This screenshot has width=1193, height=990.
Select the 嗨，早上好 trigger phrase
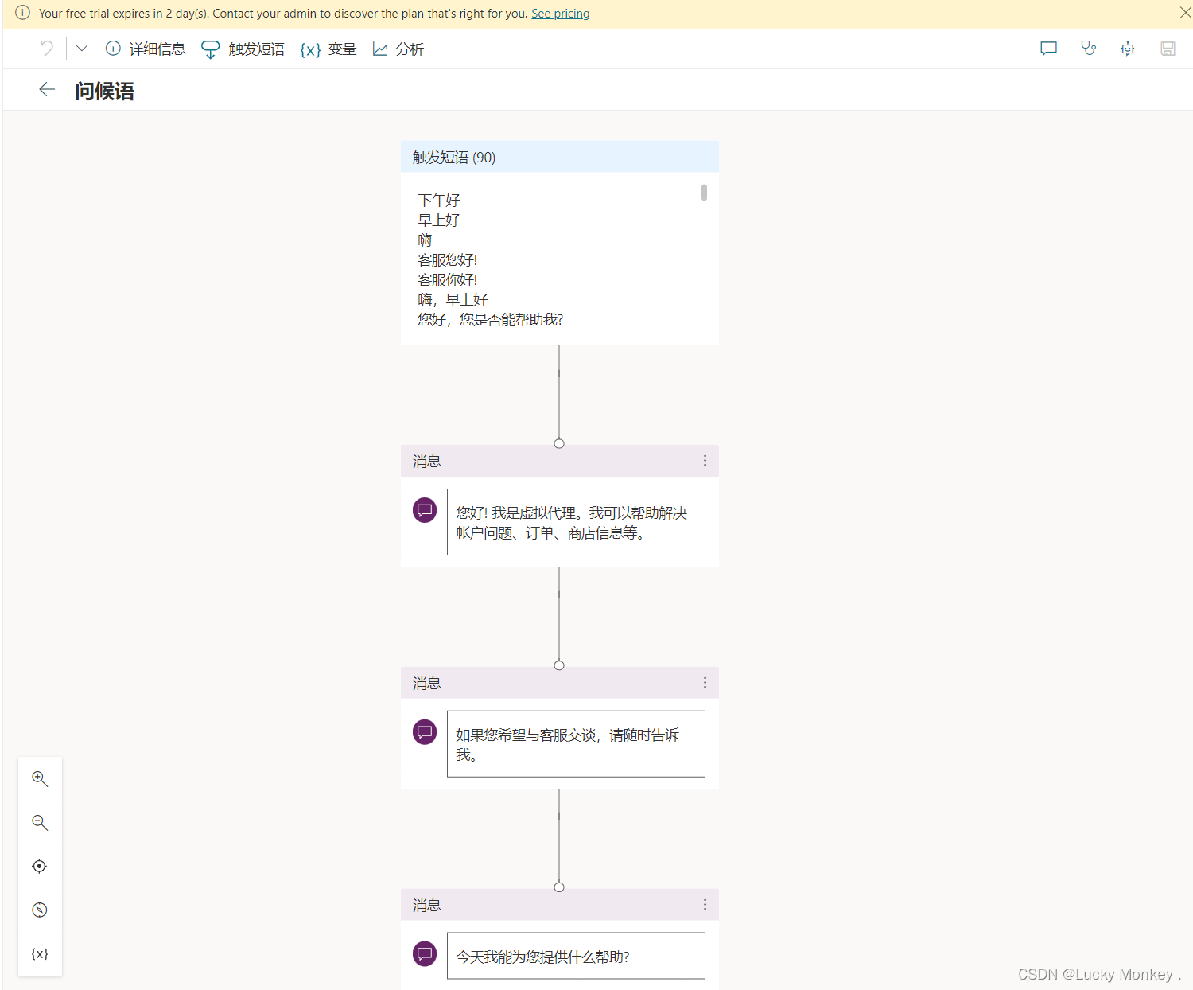point(453,299)
